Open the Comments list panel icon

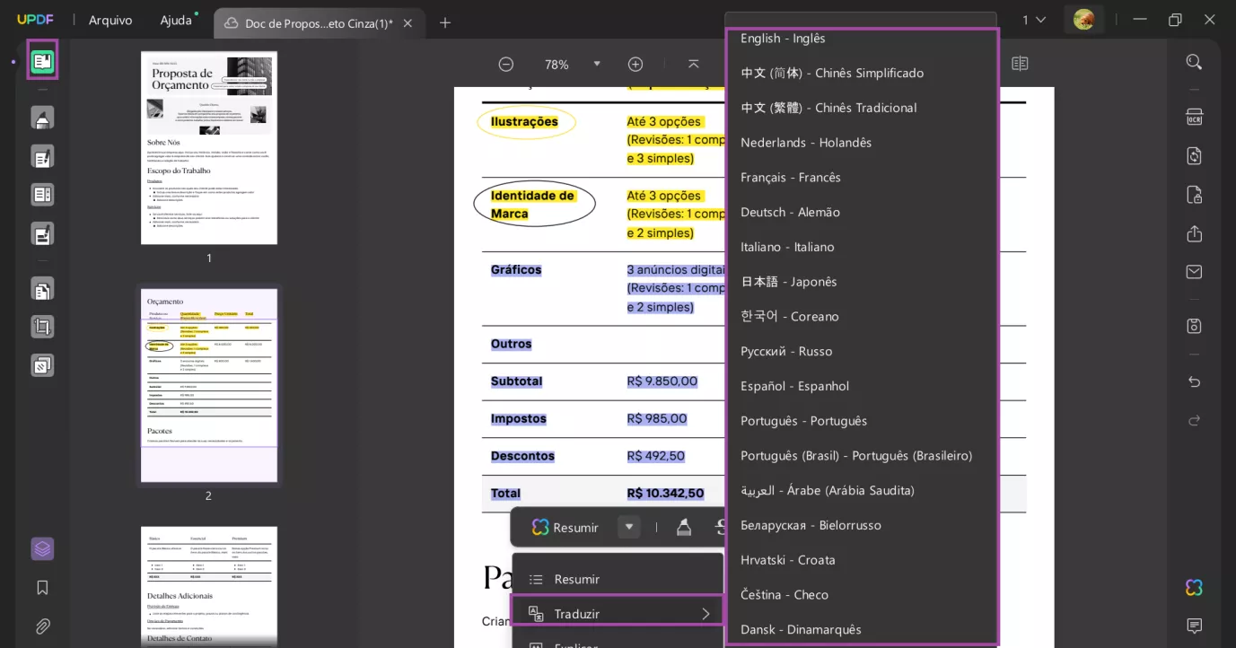pos(1194,626)
